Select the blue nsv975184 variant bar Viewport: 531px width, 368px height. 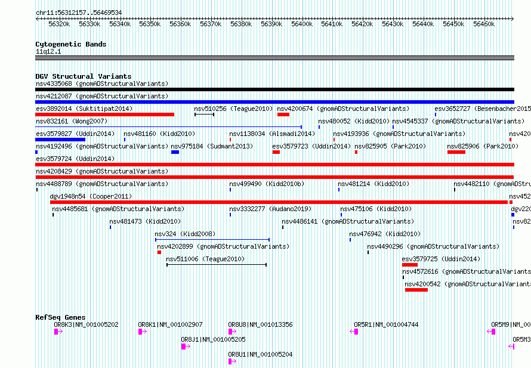pos(175,152)
